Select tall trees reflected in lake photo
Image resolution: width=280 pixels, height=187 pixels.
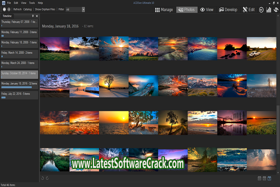tap(232, 123)
